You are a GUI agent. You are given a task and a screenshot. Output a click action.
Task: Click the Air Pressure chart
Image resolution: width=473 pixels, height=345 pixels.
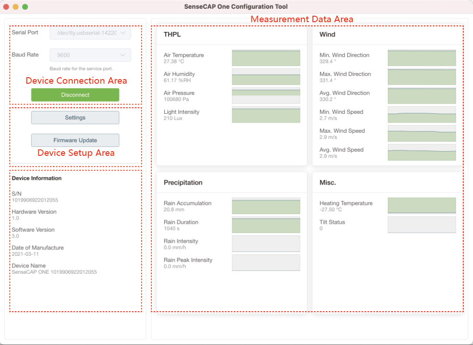pos(266,96)
